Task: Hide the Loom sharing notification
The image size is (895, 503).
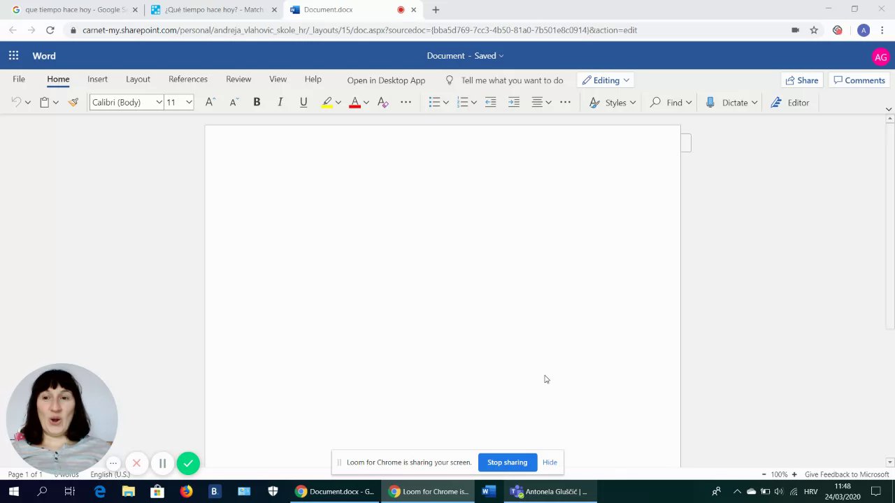Action: pyautogui.click(x=550, y=462)
